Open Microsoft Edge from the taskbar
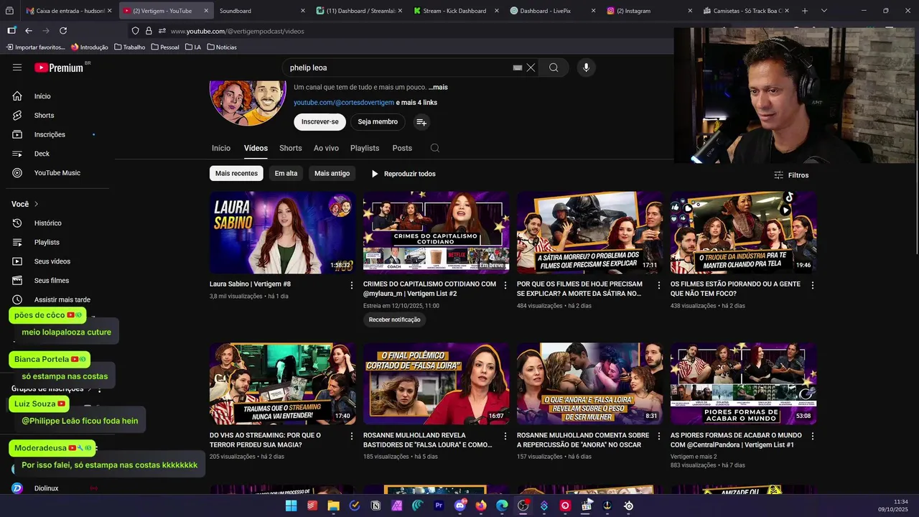 (x=502, y=506)
